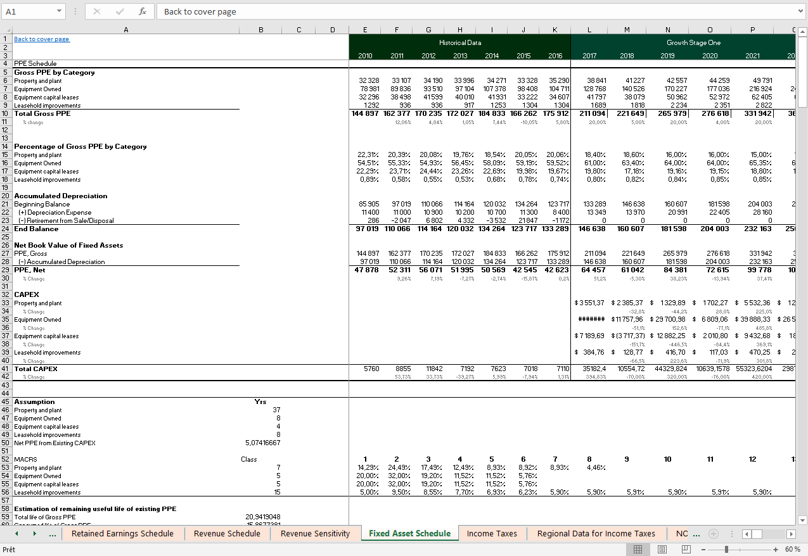
Task: Open the Name Box dropdown arrow
Action: click(59, 11)
